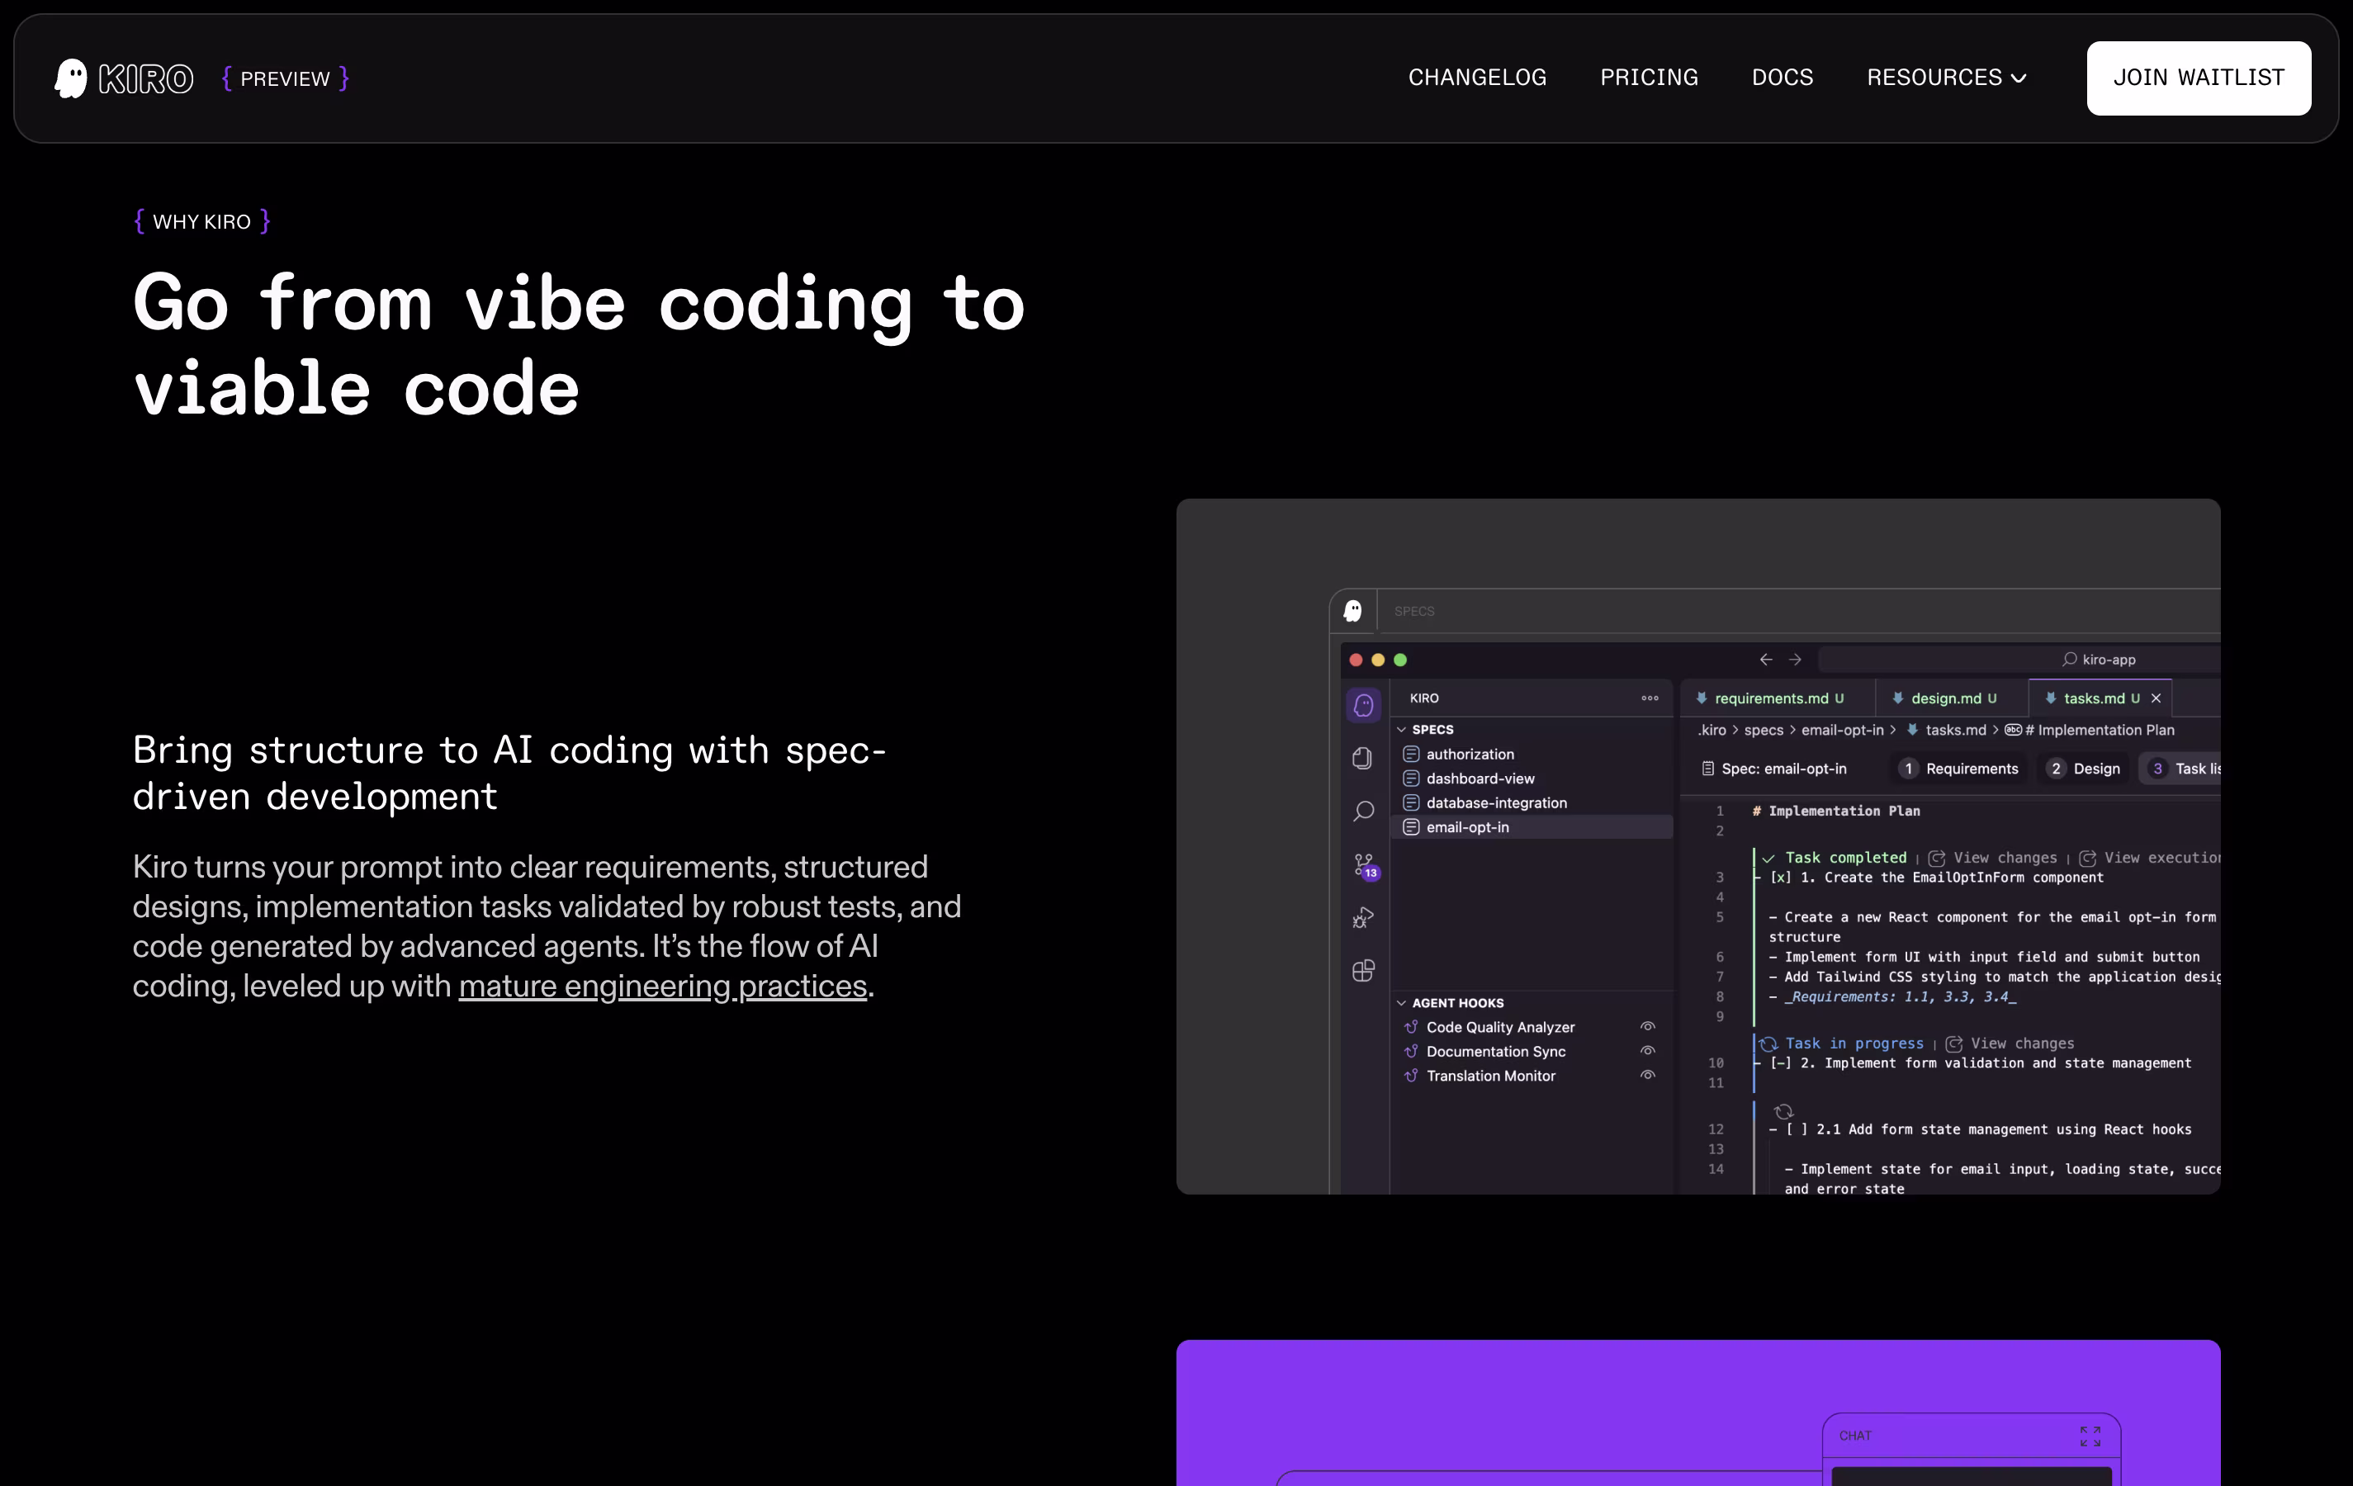Follow the mature engineering practices link
2353x1486 pixels.
click(x=662, y=986)
